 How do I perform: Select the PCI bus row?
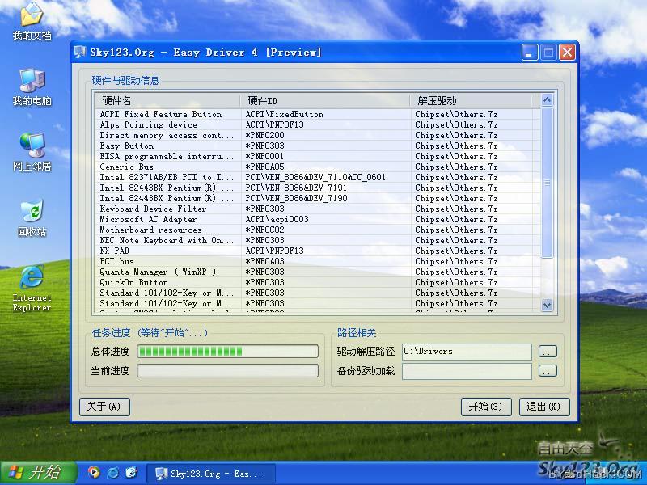pos(318,261)
